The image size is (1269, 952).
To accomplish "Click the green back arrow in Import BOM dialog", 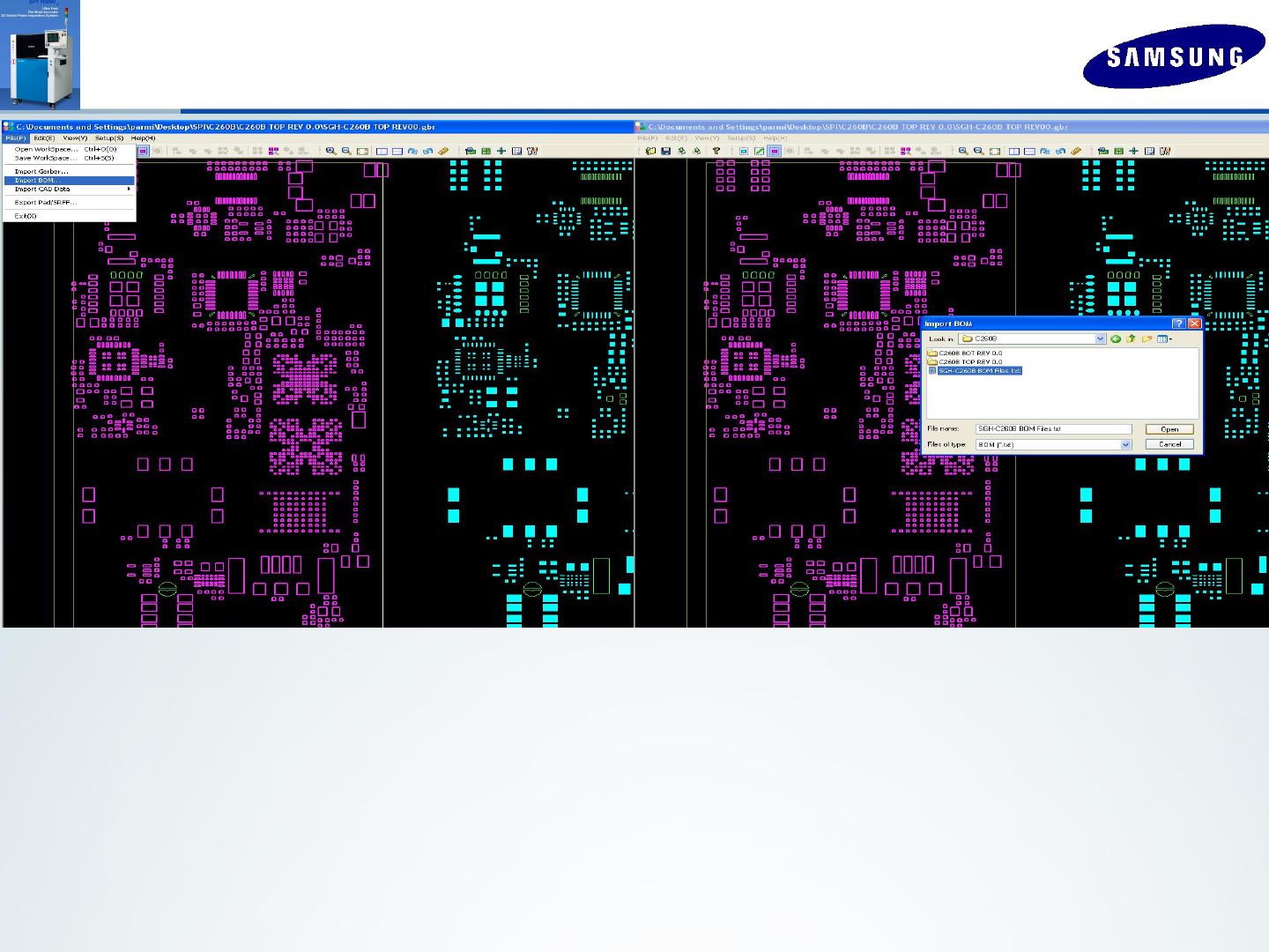I will 1116,338.
